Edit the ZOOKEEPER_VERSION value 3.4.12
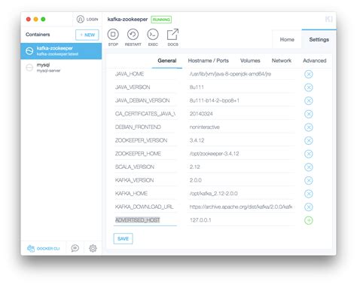This screenshot has height=285, width=357. tap(241, 140)
